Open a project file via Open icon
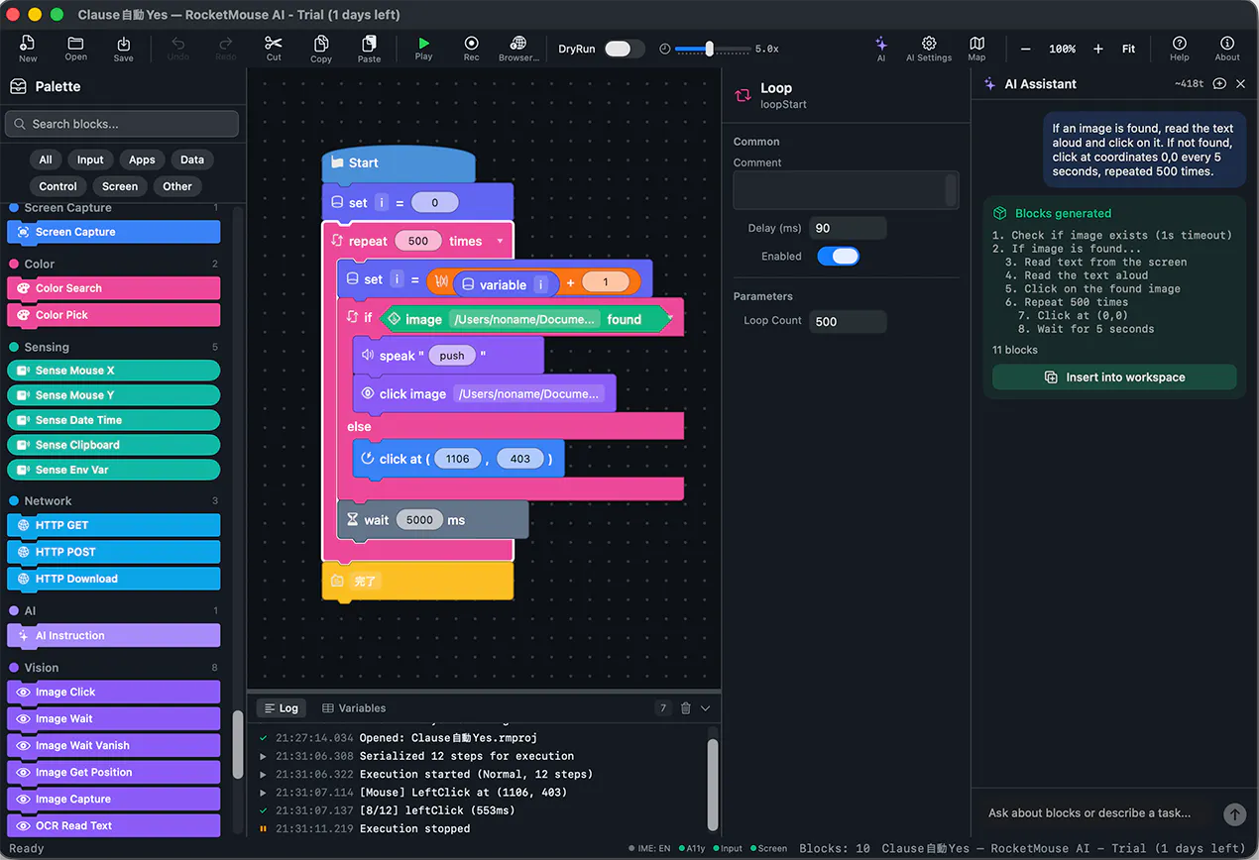Viewport: 1259px width, 860px height. point(76,48)
